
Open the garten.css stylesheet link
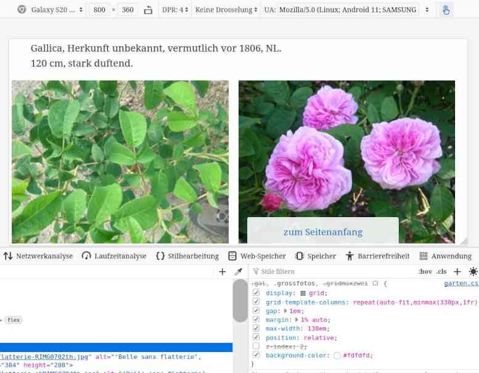coord(461,284)
